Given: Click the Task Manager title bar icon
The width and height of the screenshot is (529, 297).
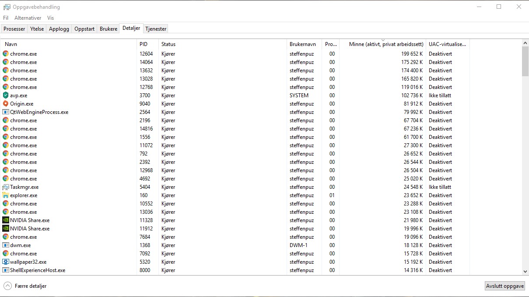Looking at the screenshot, I should click(7, 7).
